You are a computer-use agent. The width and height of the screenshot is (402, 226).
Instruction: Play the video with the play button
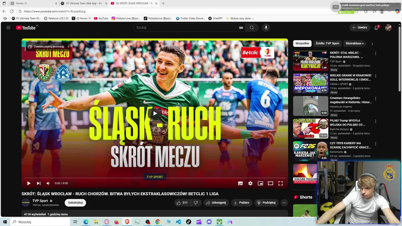tap(29, 183)
